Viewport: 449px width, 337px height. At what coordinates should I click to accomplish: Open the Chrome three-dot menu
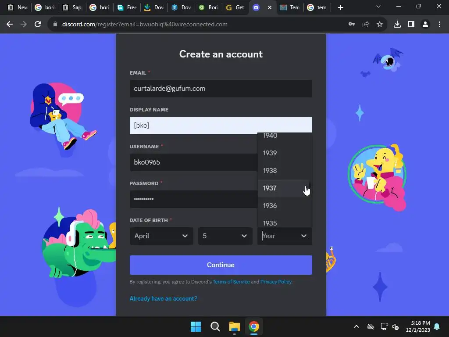click(x=439, y=25)
